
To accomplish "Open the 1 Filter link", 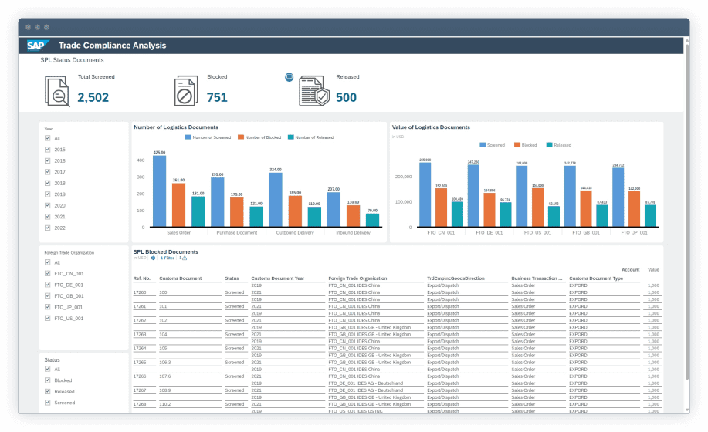I will 167,258.
